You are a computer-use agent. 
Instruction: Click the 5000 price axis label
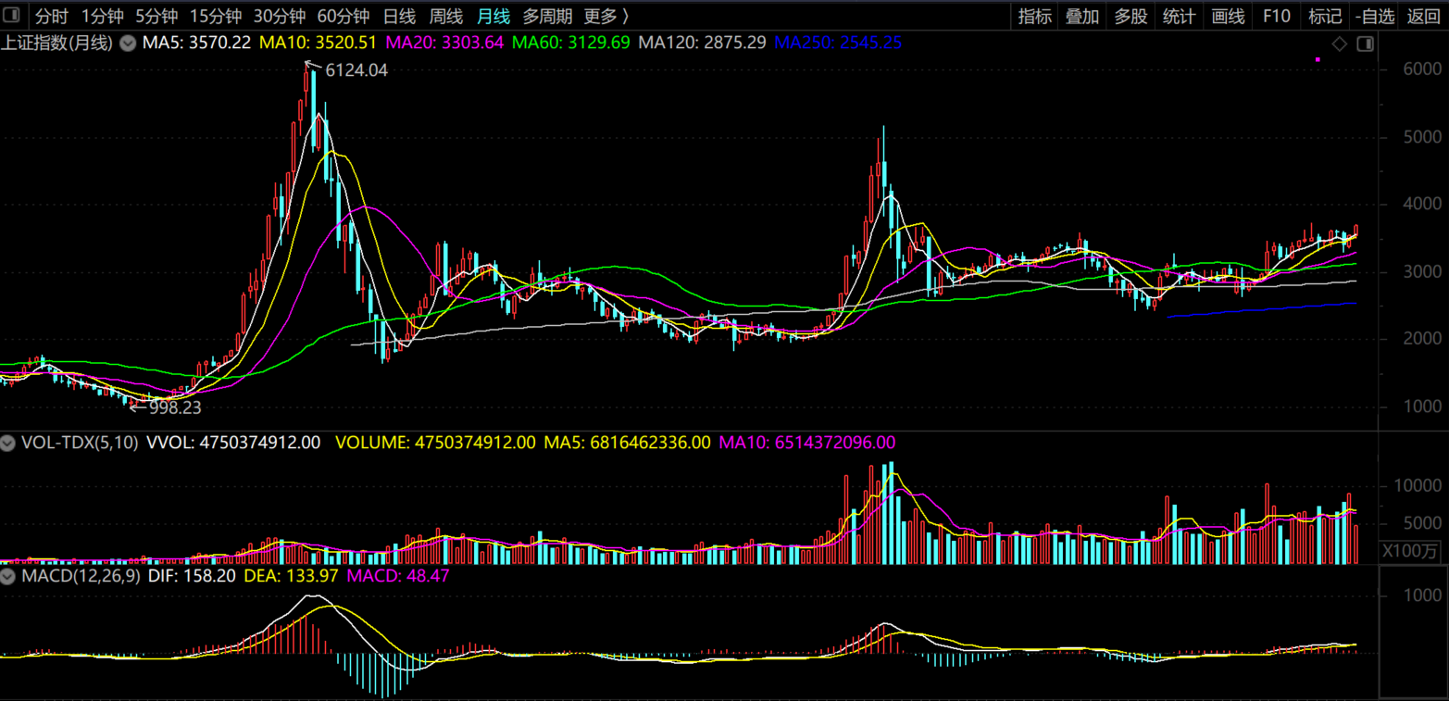[x=1422, y=137]
